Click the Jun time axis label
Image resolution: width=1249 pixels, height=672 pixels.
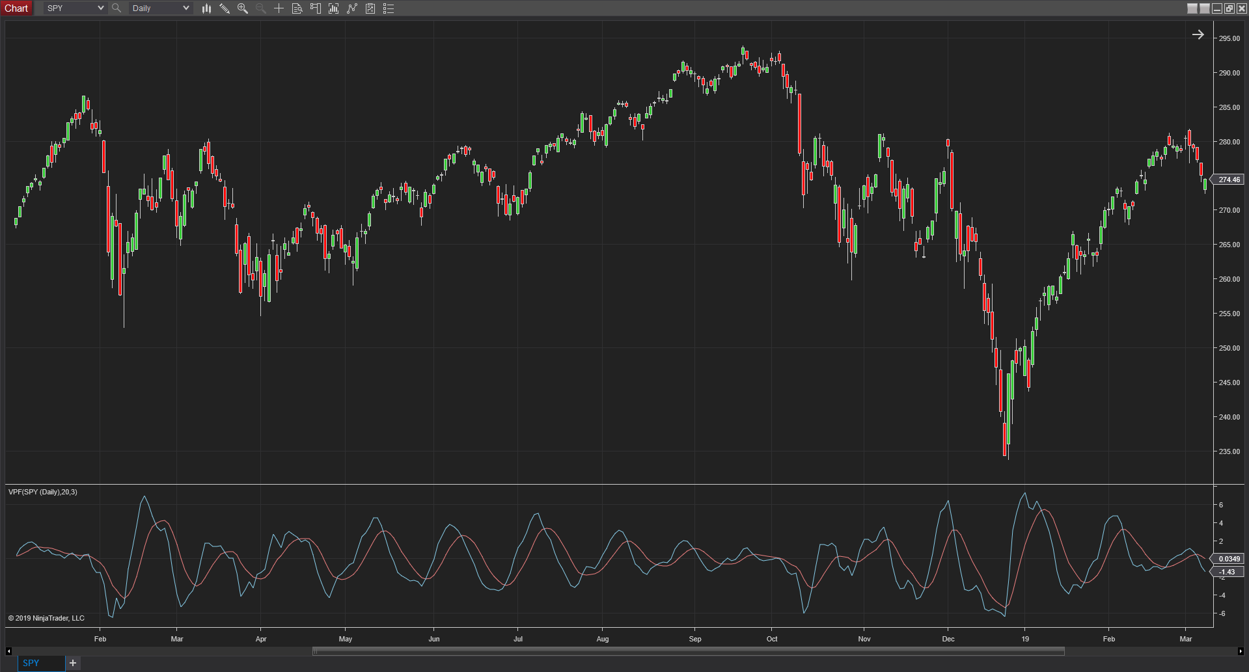(x=434, y=639)
